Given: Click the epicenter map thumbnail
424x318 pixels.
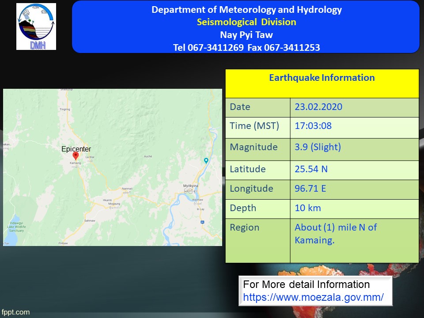Looking at the screenshot, I should click(113, 167).
